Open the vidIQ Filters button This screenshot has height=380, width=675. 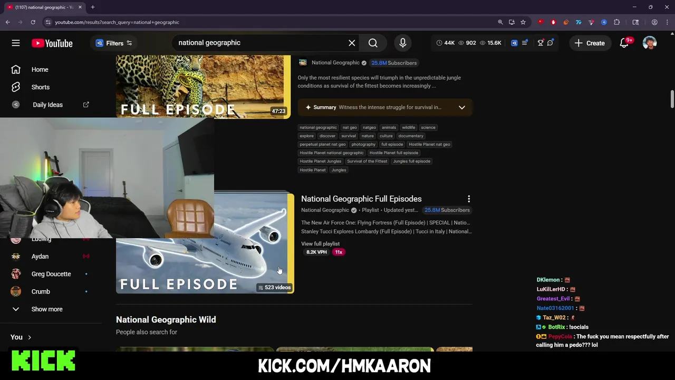(114, 43)
